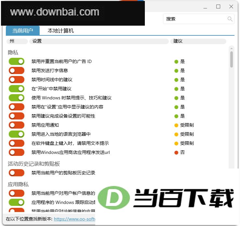The height and width of the screenshot is (226, 240).
Task: Switch off 应用程序的 Windows 跟踪启动 toggle
Action: [x=17, y=202]
